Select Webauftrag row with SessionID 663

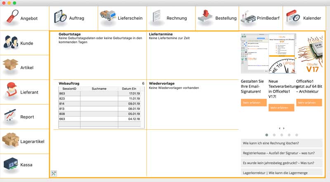[x=99, y=119]
